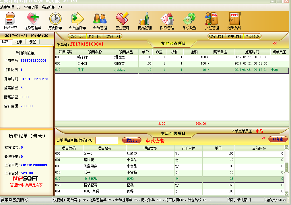The height and width of the screenshot is (205, 291).
Task: Select ordered row 瓜子 in top table
Action: pos(172,70)
